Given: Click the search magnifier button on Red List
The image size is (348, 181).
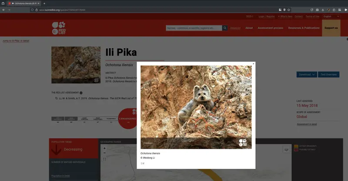Looking at the screenshot, I should pos(225,28).
